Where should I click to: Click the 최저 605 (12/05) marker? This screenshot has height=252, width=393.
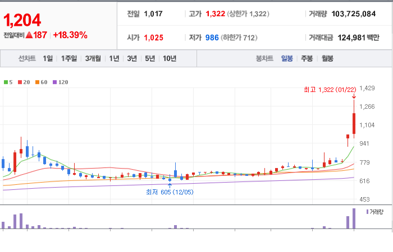click(x=170, y=192)
